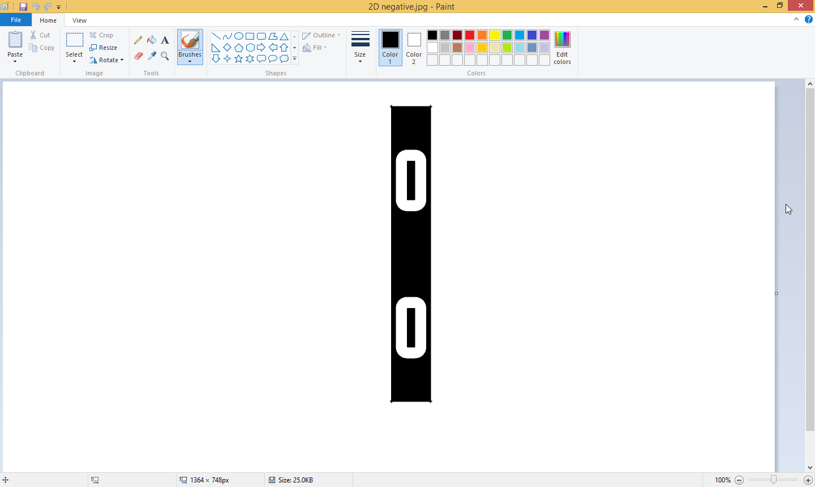Open Paint Help icon
The image size is (815, 487).
(x=808, y=19)
